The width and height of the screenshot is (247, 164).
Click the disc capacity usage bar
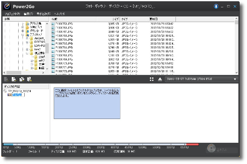point(101,145)
